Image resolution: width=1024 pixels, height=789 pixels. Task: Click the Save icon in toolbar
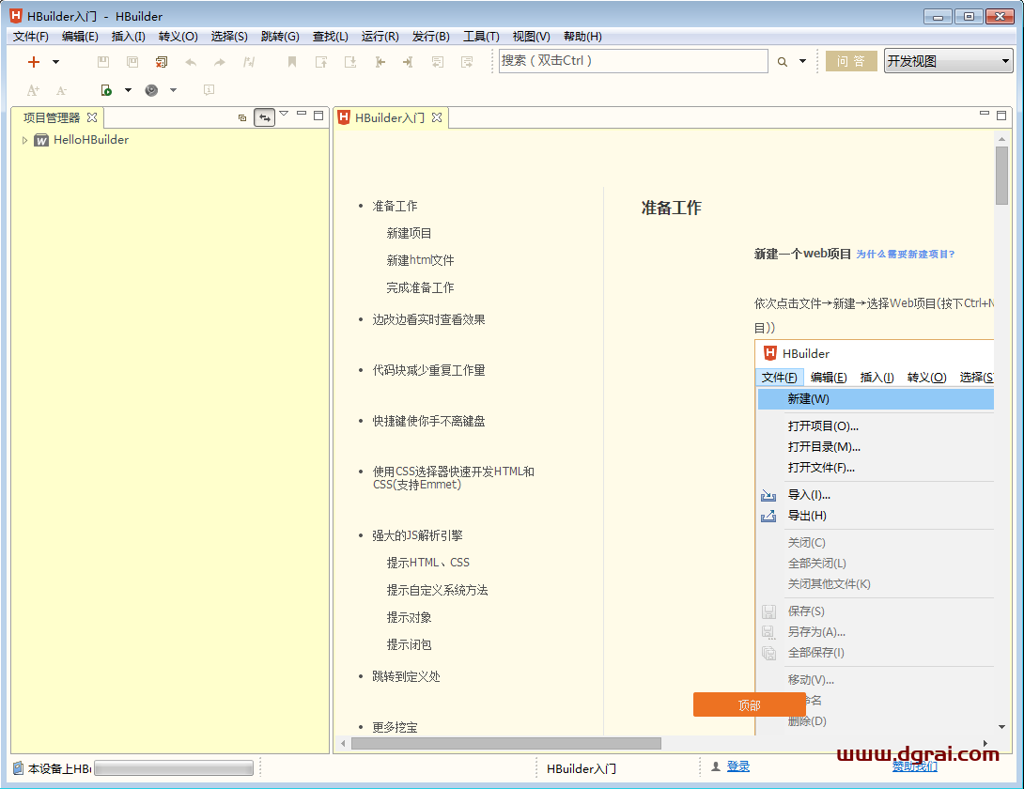(x=103, y=62)
